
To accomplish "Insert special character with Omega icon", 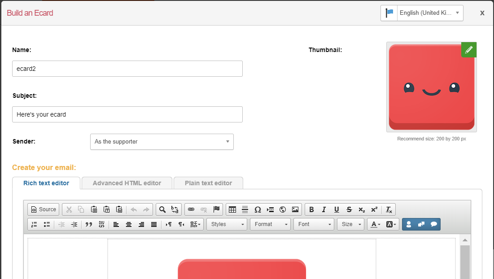I will (x=258, y=209).
